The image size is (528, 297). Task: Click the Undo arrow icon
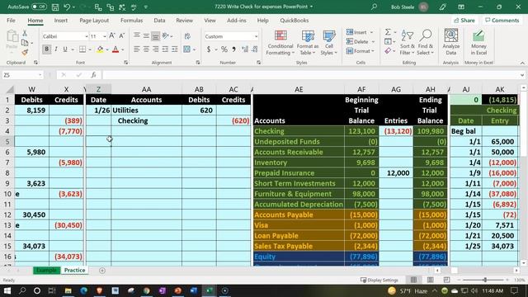click(x=67, y=7)
